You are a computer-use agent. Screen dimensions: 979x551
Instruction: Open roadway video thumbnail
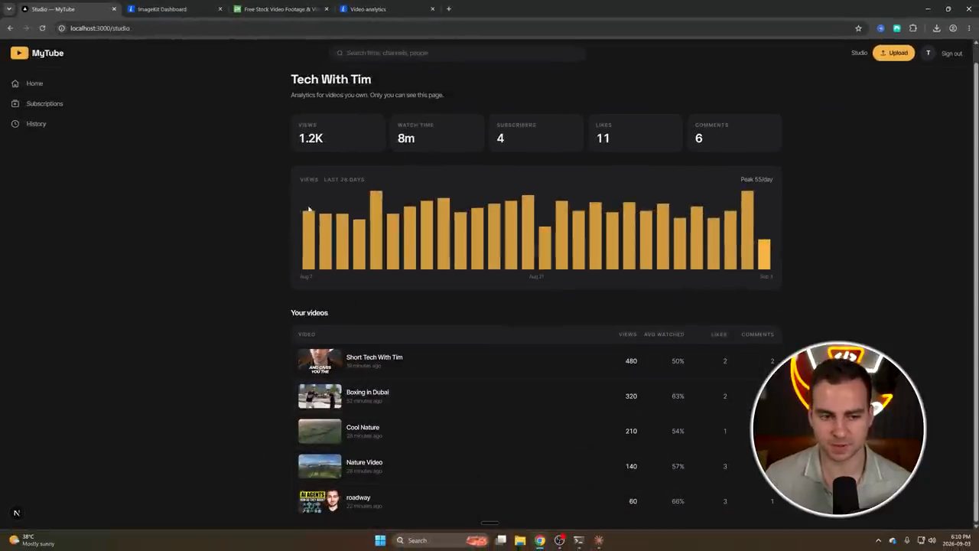(x=320, y=501)
